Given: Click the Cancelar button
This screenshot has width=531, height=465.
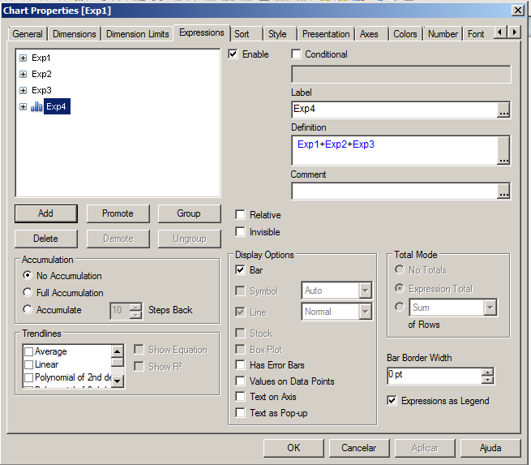Looking at the screenshot, I should [359, 448].
